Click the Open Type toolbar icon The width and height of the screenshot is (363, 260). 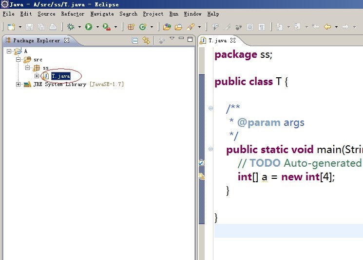167,27
